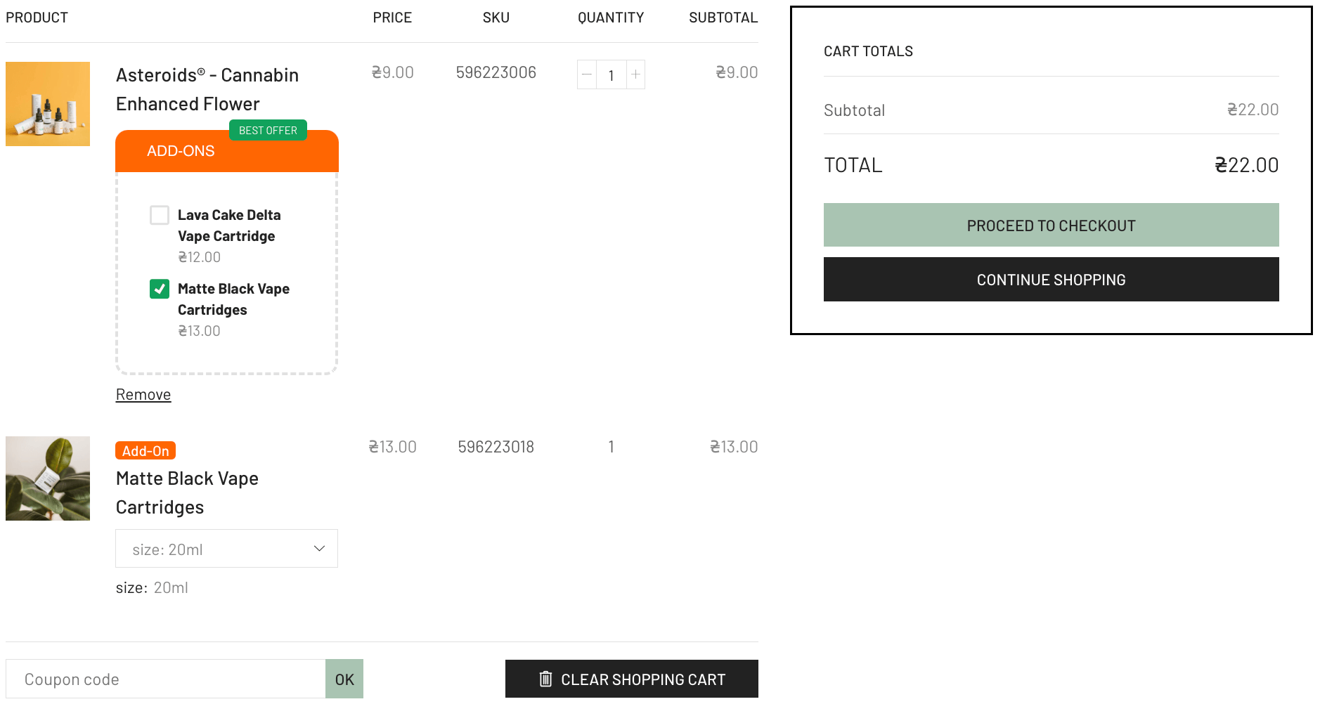Click Asteroids Cannabin Enhanced Flower title
The width and height of the screenshot is (1320, 704).
tap(207, 89)
